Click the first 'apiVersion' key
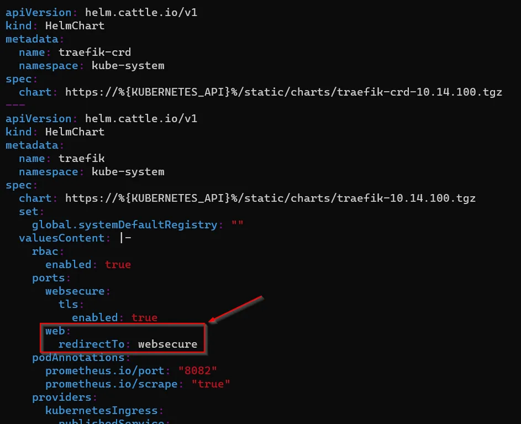This screenshot has width=521, height=424. (x=39, y=13)
